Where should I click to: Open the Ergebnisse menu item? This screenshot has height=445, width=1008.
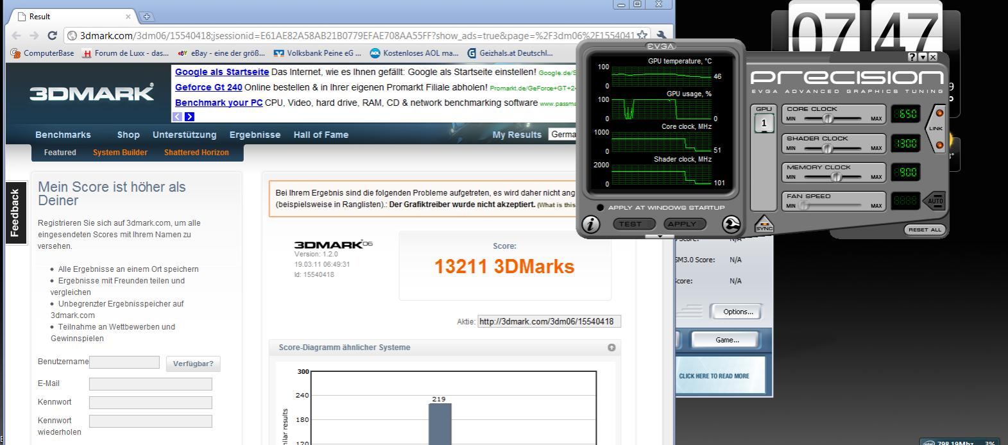pos(255,135)
